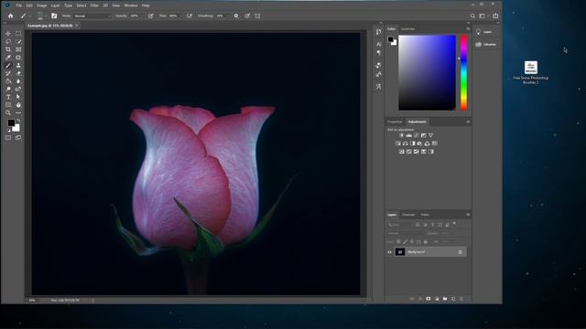586x329 pixels.
Task: Open the Learn panel button
Action: [484, 32]
